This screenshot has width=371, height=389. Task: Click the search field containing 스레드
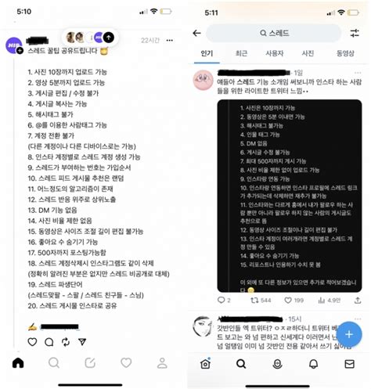click(274, 33)
